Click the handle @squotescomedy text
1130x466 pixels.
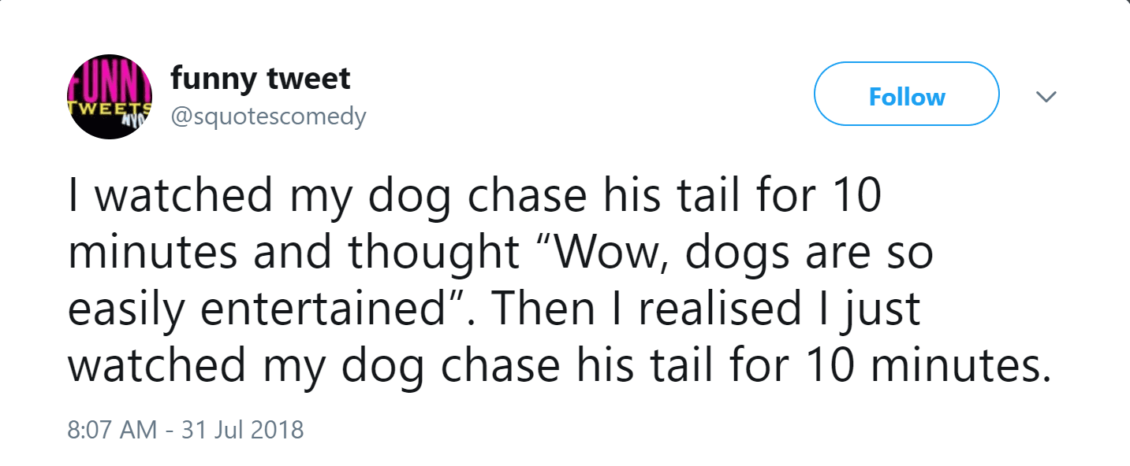[x=268, y=116]
